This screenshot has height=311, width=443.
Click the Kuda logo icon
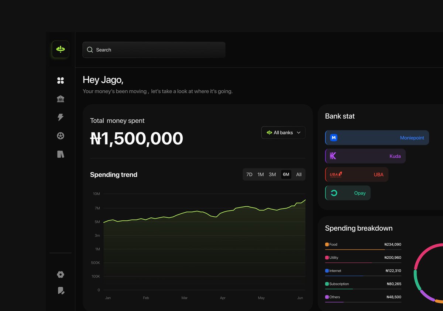click(x=333, y=156)
